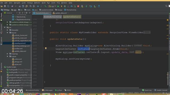The width and height of the screenshot is (170, 95).
Task: Click the Attach debugger to process icon
Action: pos(75,6)
